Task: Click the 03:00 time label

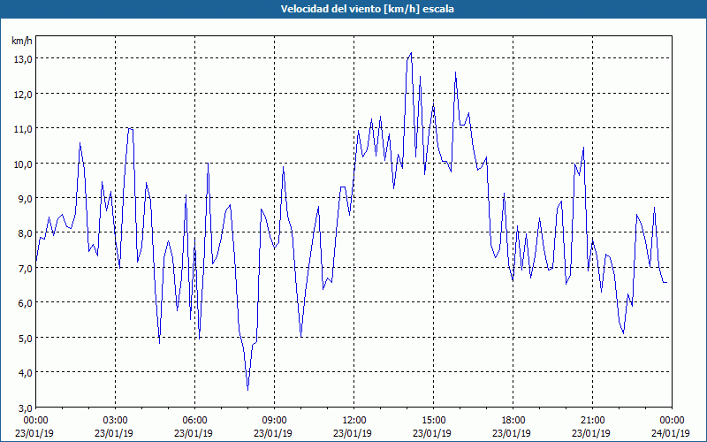Action: [116, 421]
